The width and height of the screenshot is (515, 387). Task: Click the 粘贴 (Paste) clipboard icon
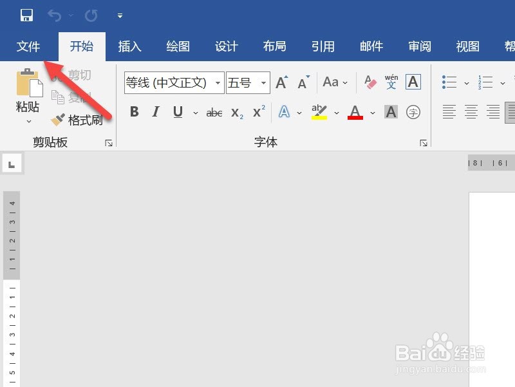pos(29,83)
